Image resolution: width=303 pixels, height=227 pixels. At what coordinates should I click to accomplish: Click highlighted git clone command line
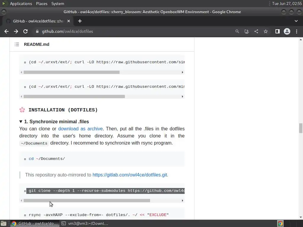pyautogui.click(x=106, y=191)
